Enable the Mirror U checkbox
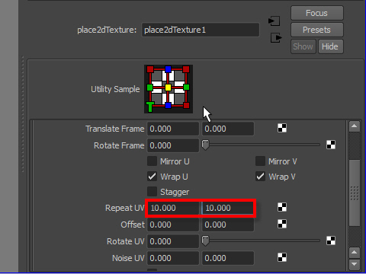Viewport: 366px width, 274px height. [152, 161]
